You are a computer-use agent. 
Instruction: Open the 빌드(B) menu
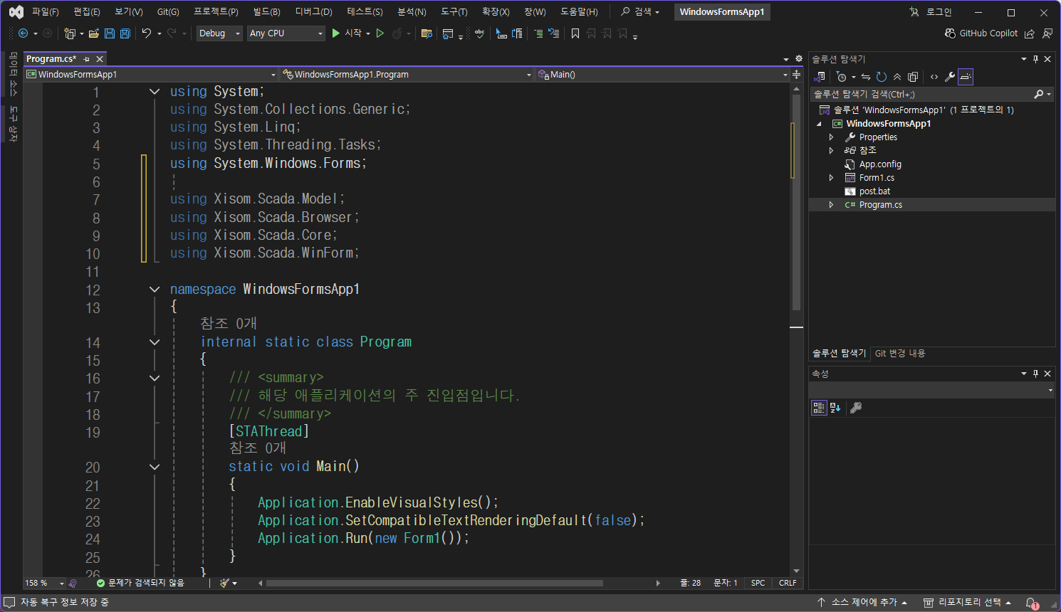(266, 12)
